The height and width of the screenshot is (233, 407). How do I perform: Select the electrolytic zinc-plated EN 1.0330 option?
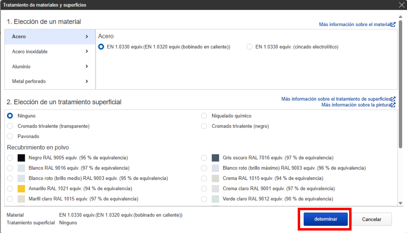pyautogui.click(x=250, y=47)
